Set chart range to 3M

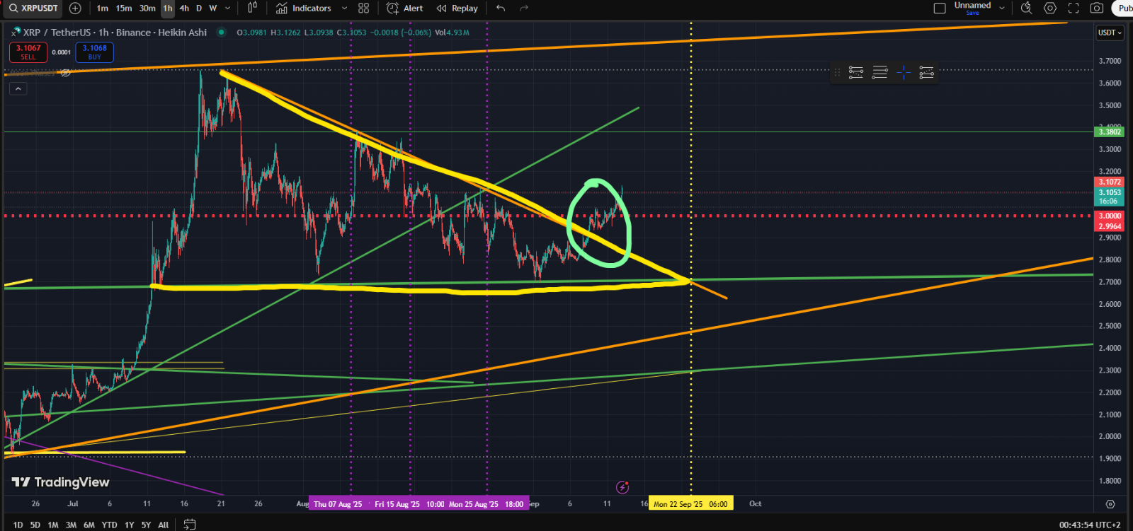click(71, 525)
